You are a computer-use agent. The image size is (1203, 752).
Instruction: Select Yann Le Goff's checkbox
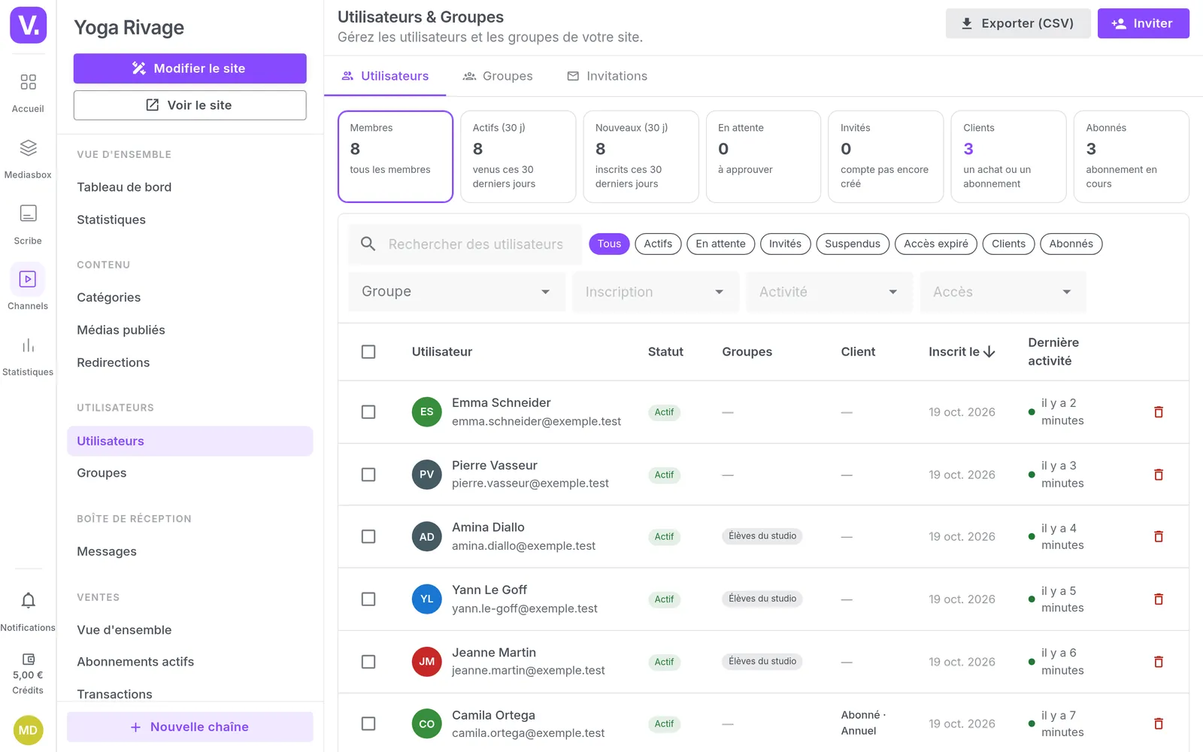368,599
